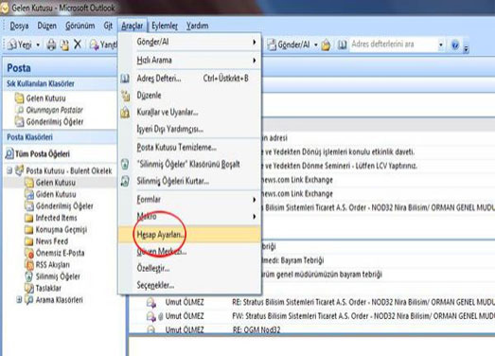Close the Araçlar menu header
495x356 pixels.
point(132,26)
